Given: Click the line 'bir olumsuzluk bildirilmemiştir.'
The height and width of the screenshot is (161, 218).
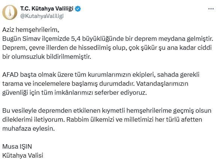Looking at the screenshot, I should point(47,57).
